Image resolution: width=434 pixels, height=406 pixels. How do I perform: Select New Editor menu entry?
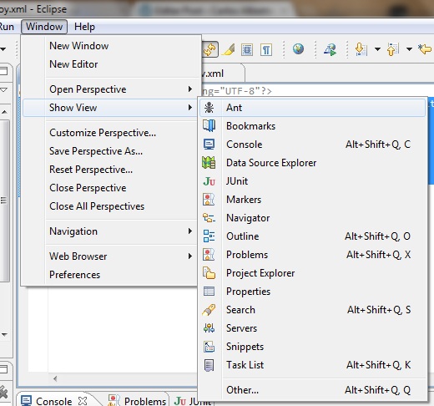[111, 64]
